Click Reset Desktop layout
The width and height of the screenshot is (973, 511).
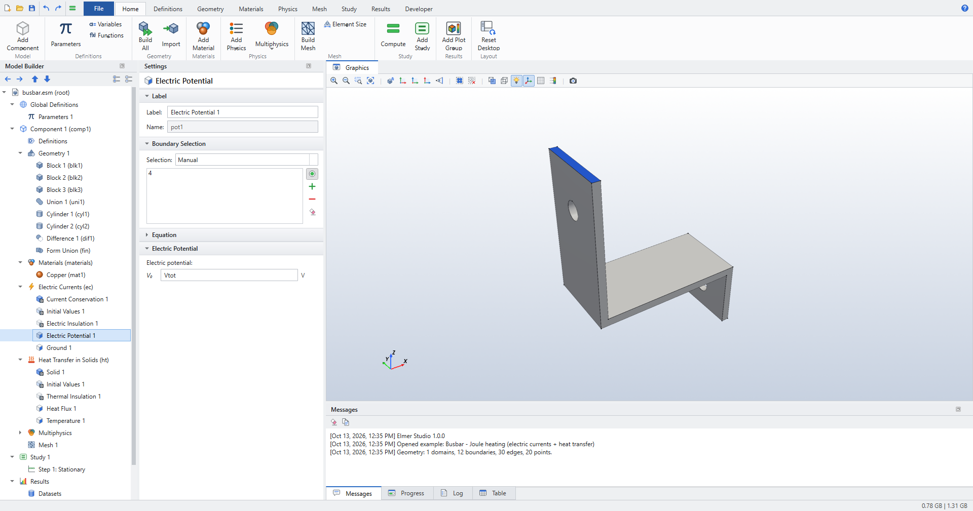tap(489, 36)
